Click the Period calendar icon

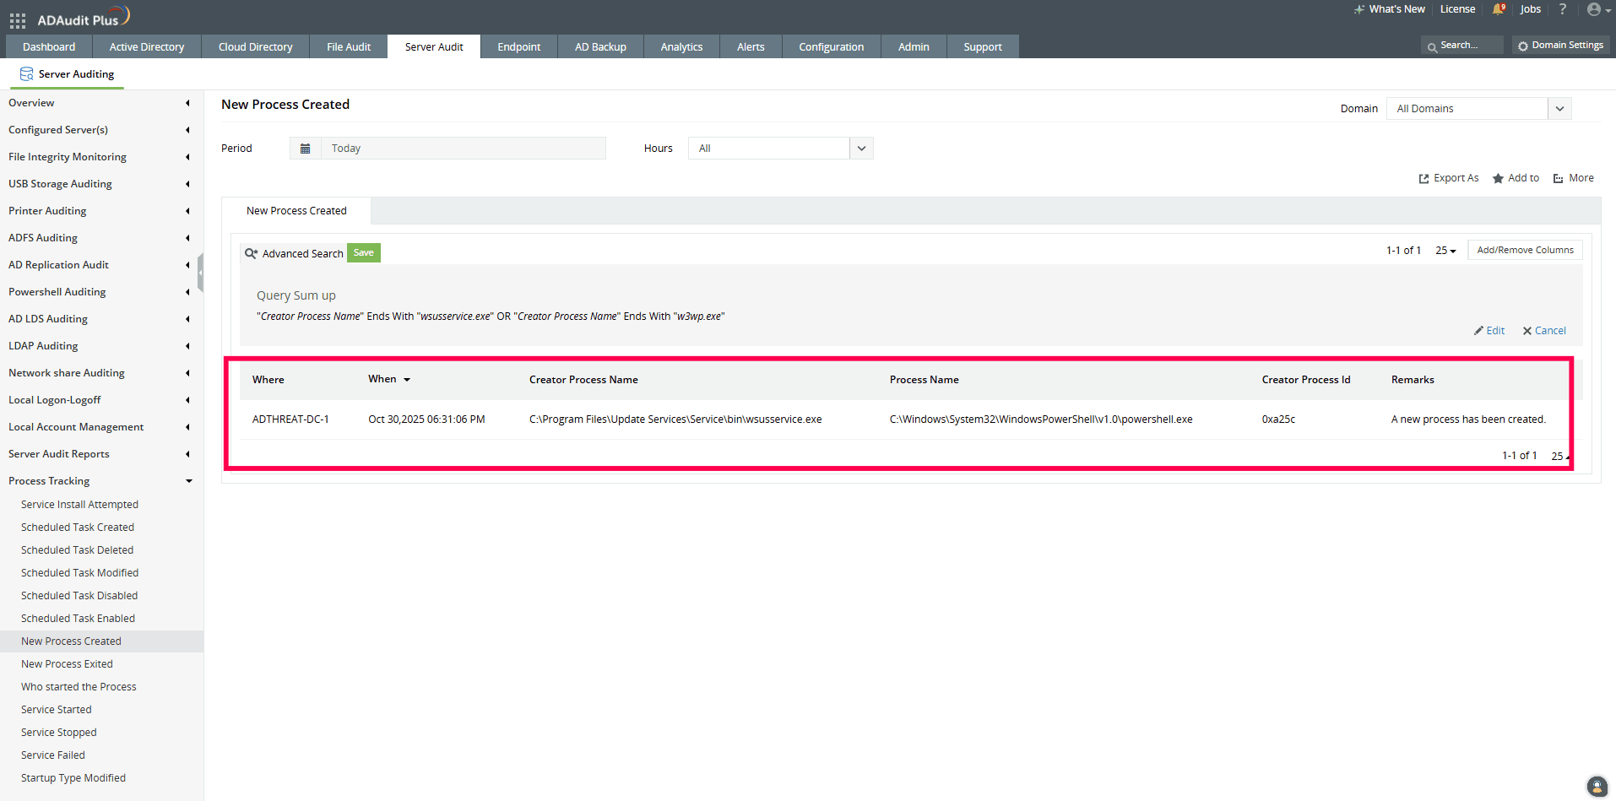point(305,149)
